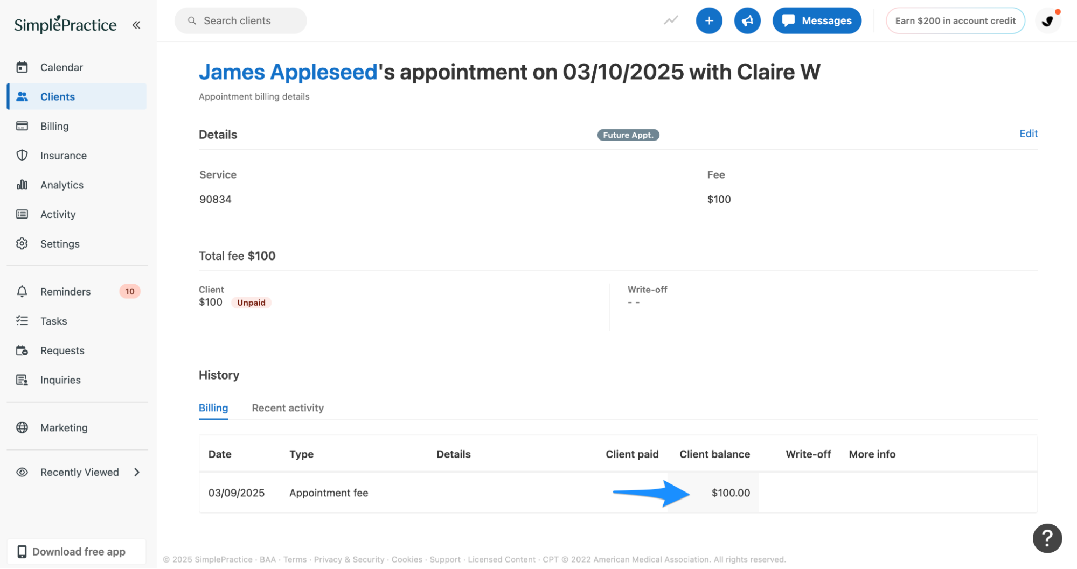The width and height of the screenshot is (1077, 569).
Task: Click Edit link in Details section
Action: pos(1028,134)
